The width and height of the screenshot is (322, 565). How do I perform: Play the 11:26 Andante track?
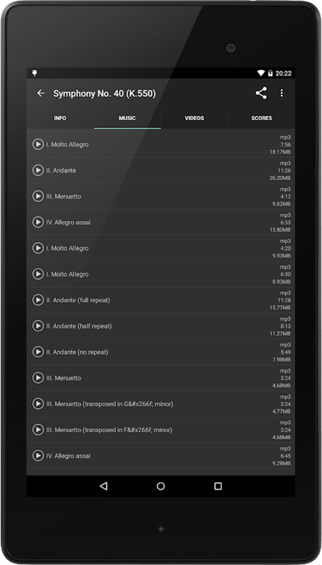pos(38,170)
